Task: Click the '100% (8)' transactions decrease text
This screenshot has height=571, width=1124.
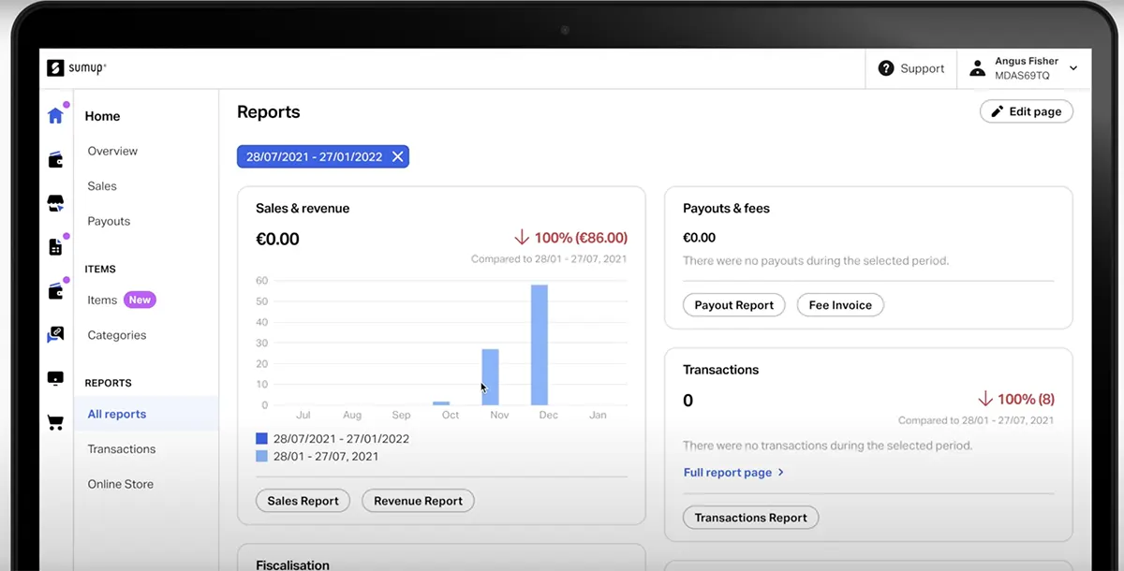Action: pos(1026,400)
